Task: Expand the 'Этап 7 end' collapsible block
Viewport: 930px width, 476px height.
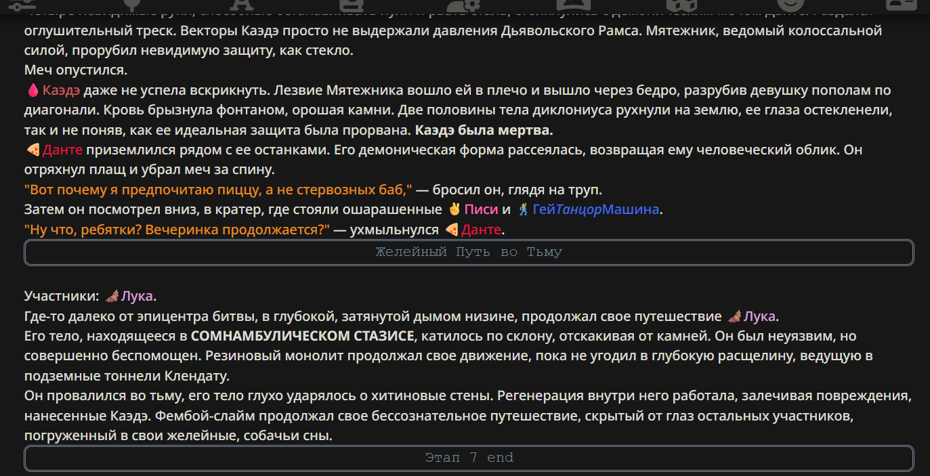Action: click(x=469, y=458)
